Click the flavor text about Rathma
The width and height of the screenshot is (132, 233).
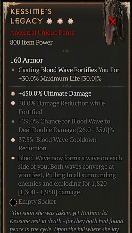67,221
